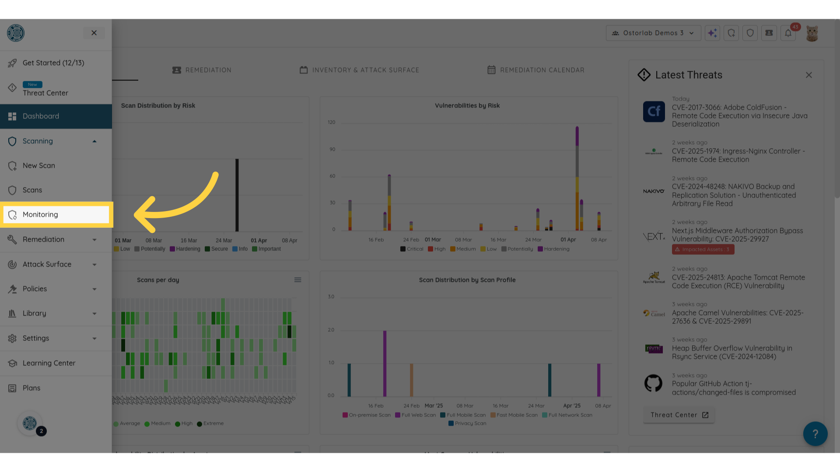840x472 pixels.
Task: Click the new scan icon in top toolbar
Action: 731,33
